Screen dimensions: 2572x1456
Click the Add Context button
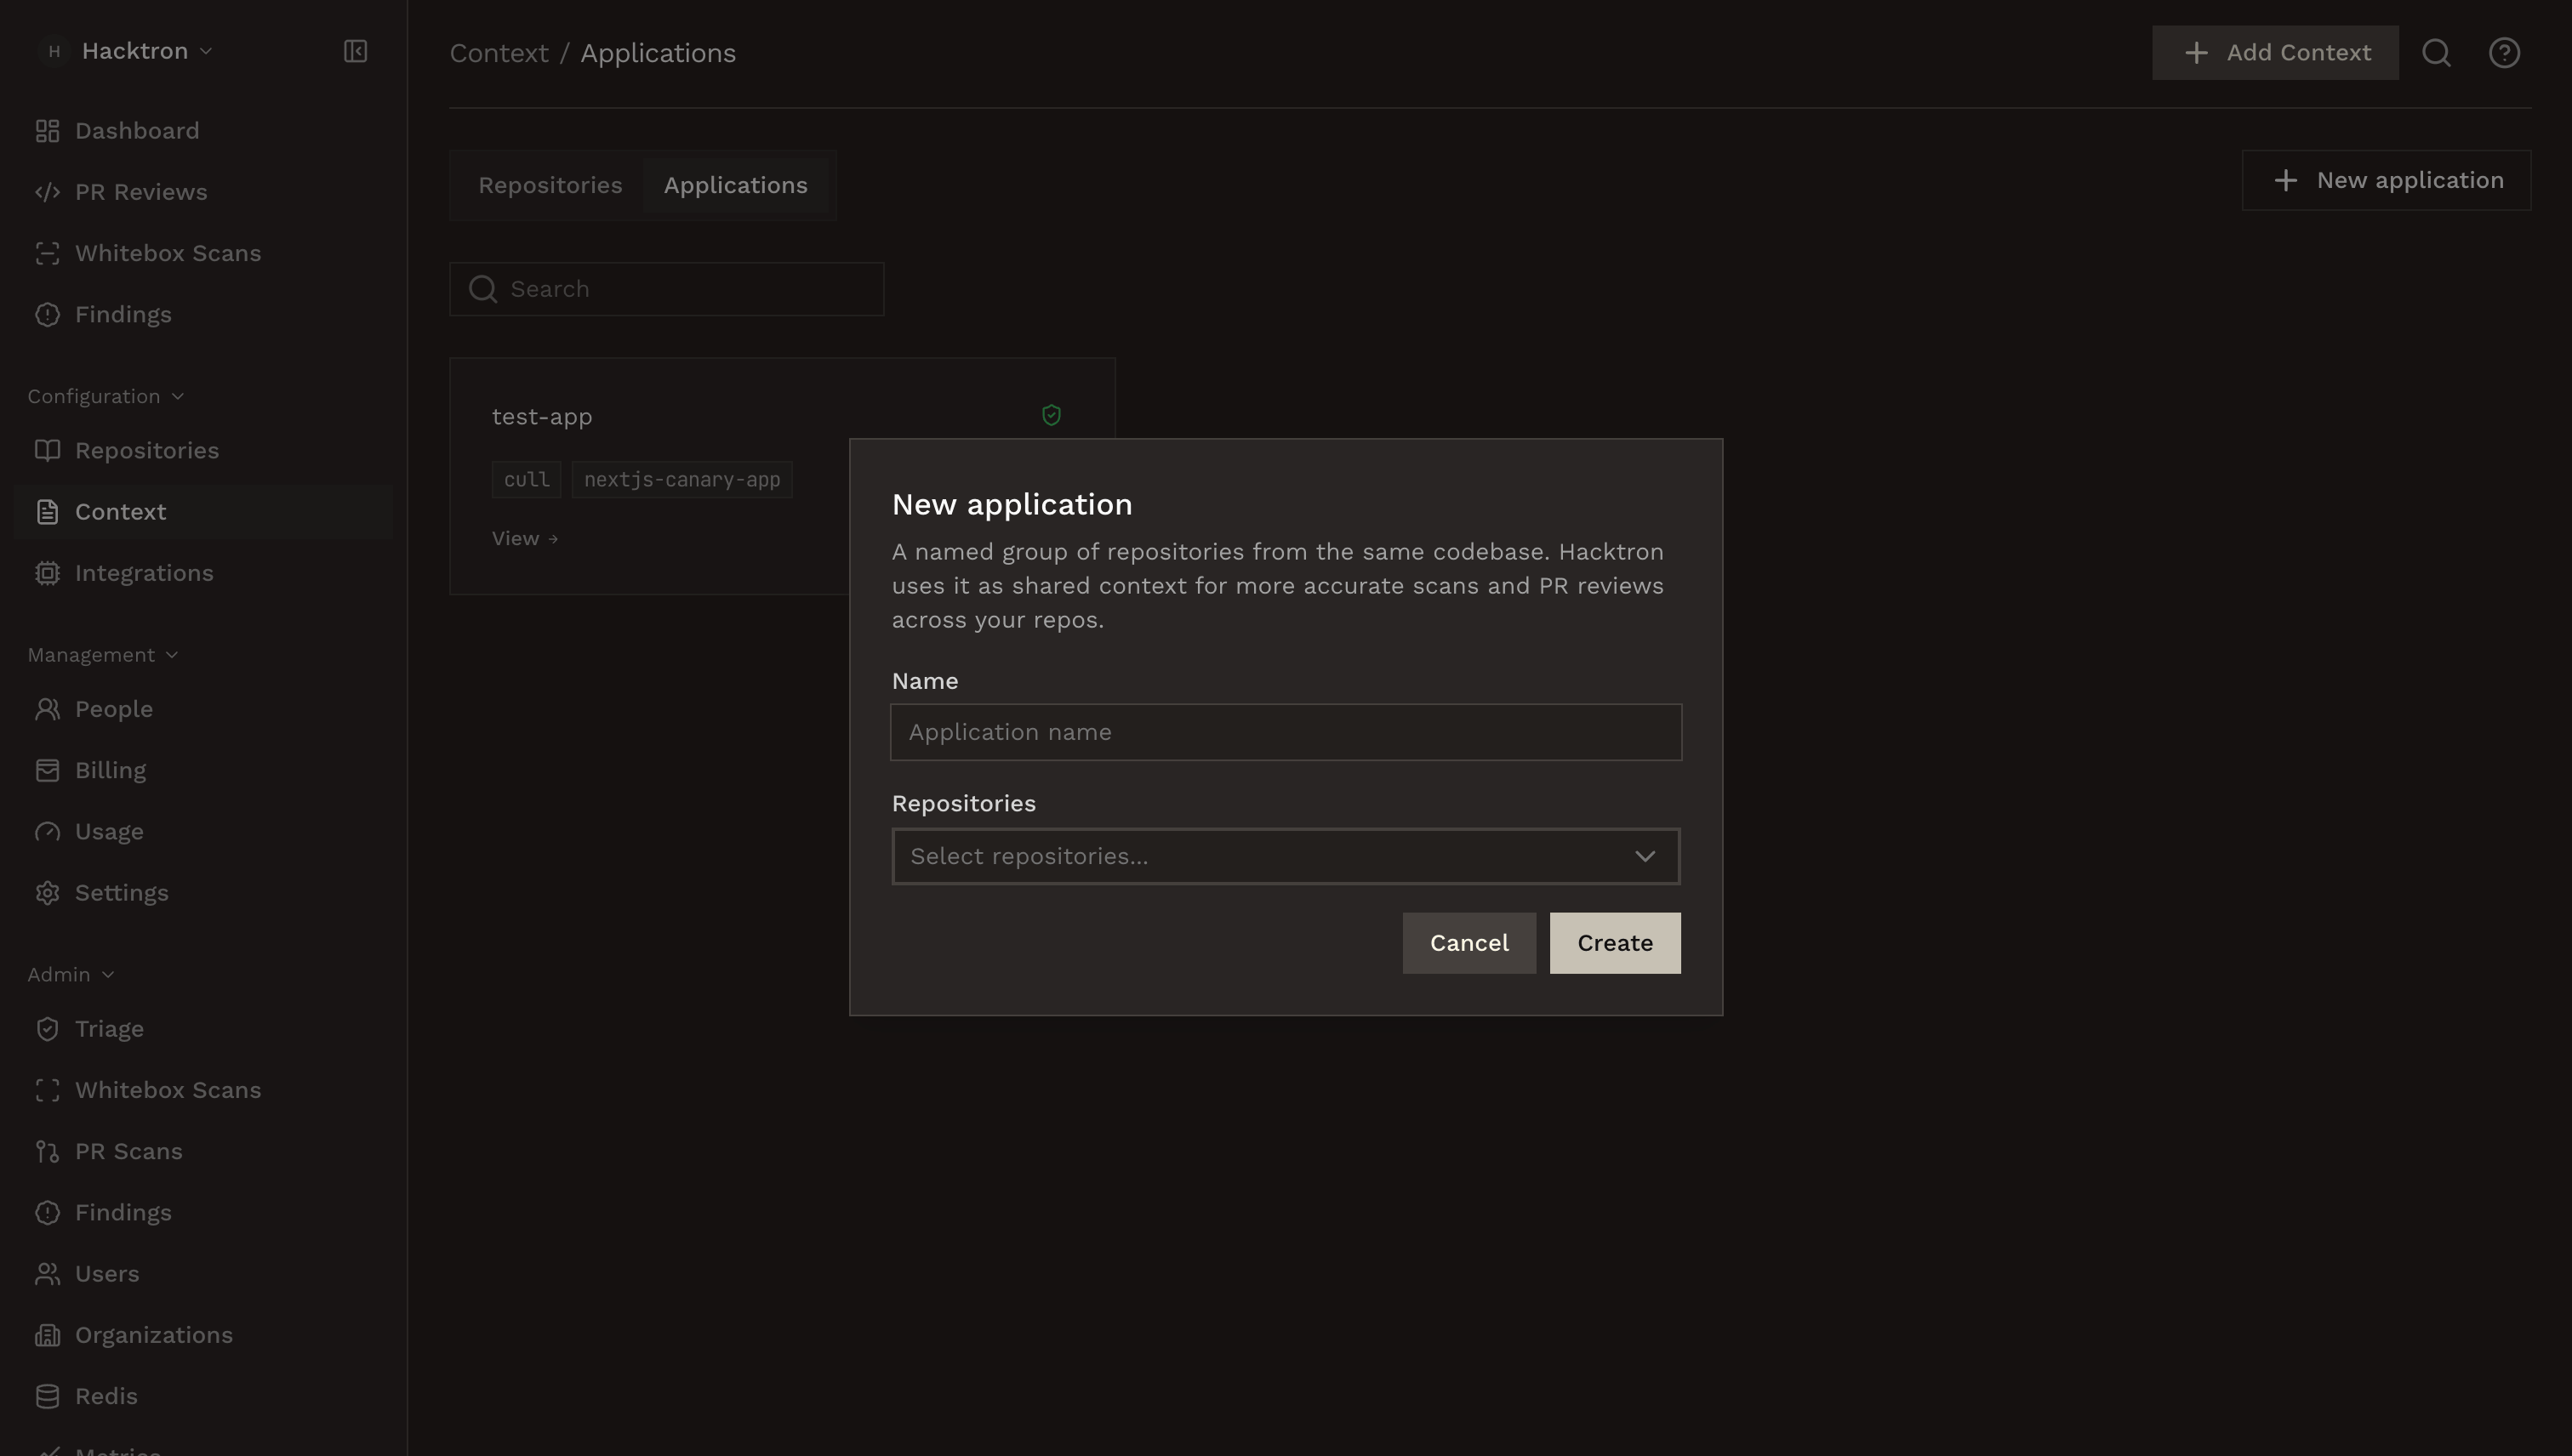2275,53
